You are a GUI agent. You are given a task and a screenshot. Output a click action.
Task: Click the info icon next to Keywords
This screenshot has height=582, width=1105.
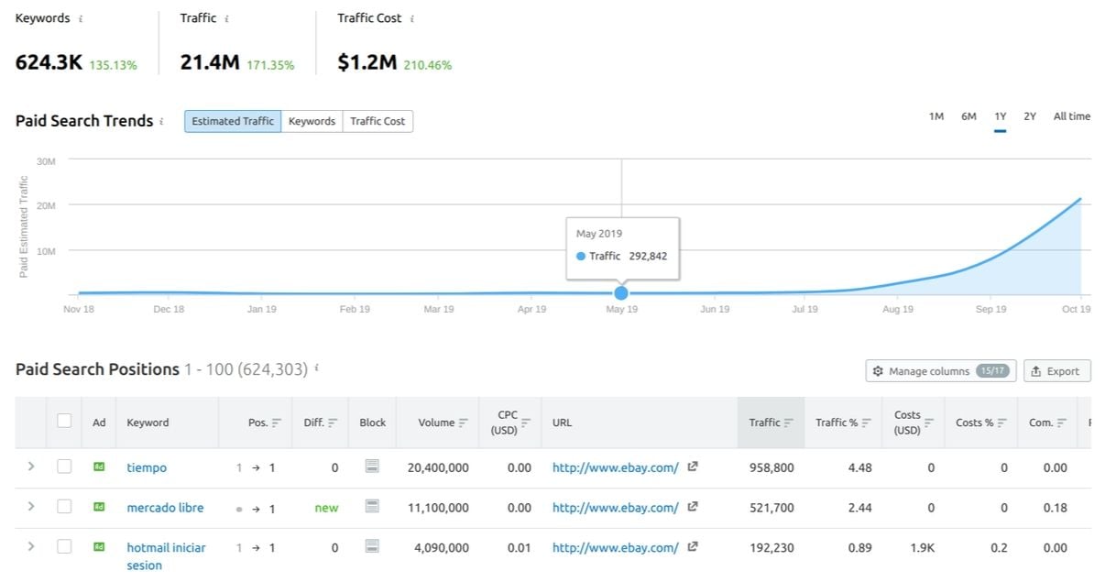[x=82, y=19]
